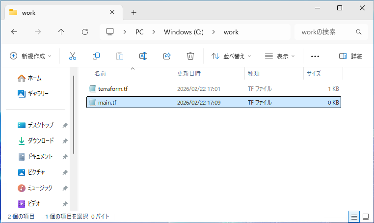Switch to details list view layout
The image size is (374, 223).
coord(353,216)
